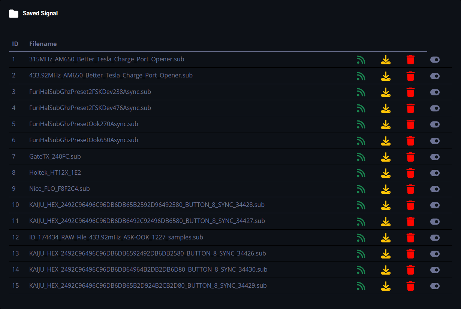
Task: Transmit the 315MHz Tesla Charge Port signal
Action: pyautogui.click(x=361, y=60)
